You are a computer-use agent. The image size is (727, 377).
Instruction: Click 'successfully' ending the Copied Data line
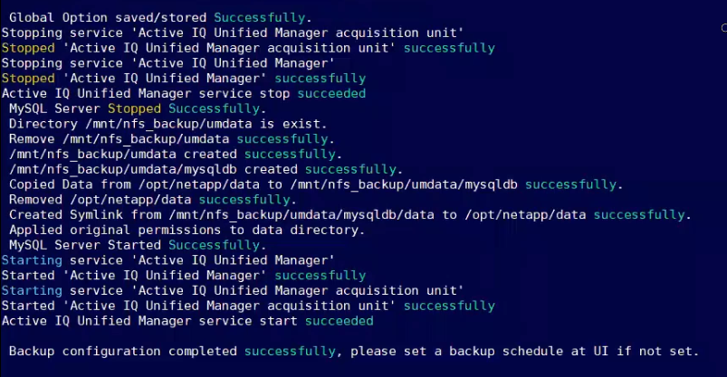point(572,184)
